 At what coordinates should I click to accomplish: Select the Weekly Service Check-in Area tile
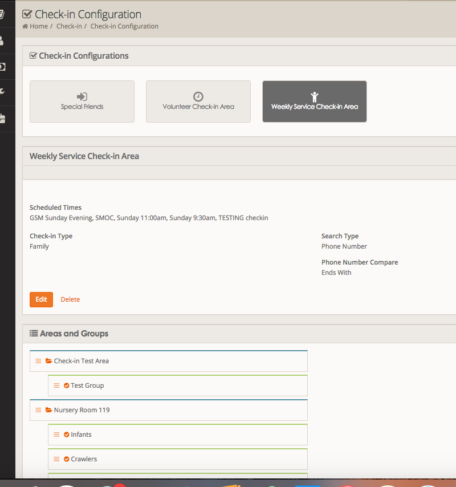315,102
